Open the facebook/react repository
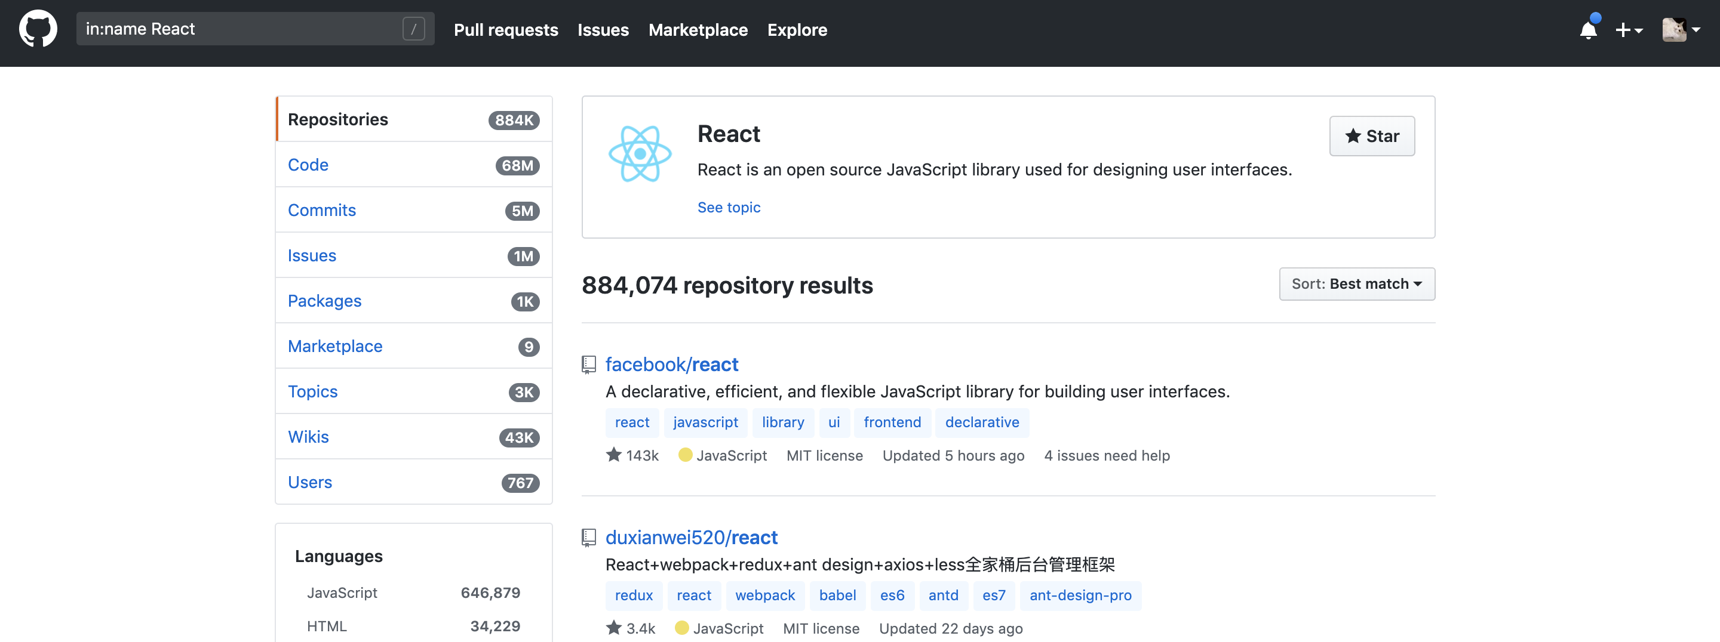Image resolution: width=1720 pixels, height=642 pixels. coord(672,365)
